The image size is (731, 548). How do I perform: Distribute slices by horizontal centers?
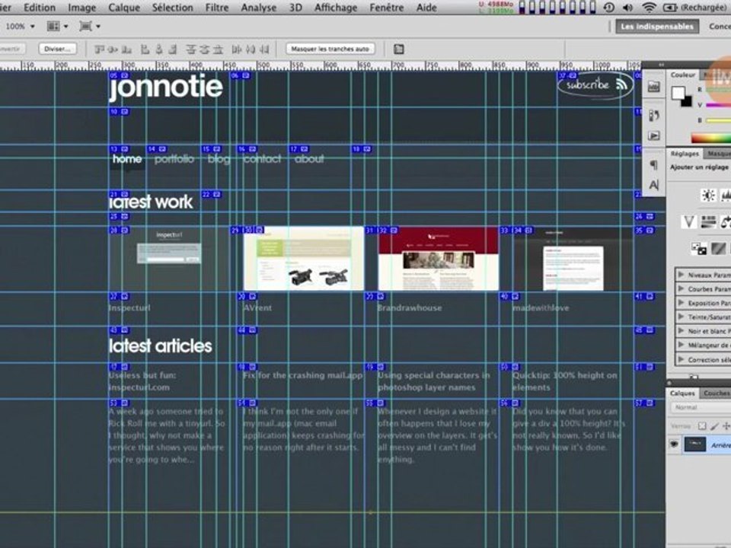coord(251,49)
